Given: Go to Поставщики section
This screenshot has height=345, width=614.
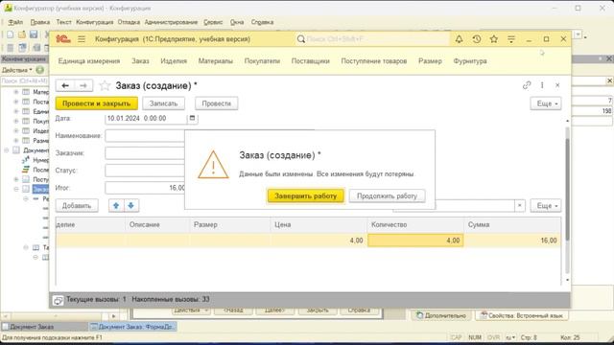Looking at the screenshot, I should click(311, 61).
